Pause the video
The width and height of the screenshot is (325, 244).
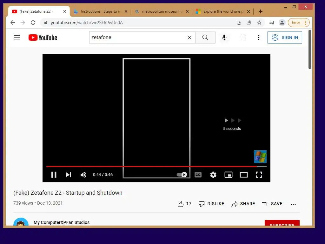54,175
